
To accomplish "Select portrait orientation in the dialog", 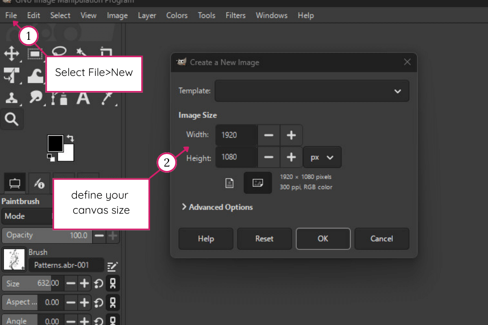I will coord(229,183).
